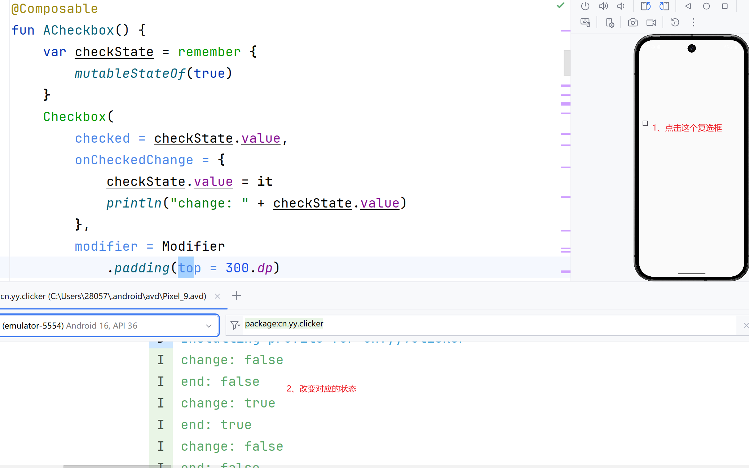Add a new Logcat tab with plus
This screenshot has height=468, width=749.
tap(237, 296)
